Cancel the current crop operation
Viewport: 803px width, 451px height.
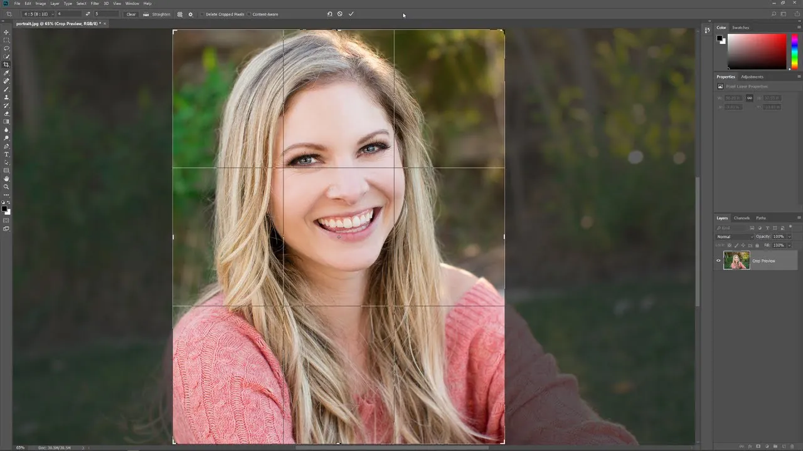point(340,14)
